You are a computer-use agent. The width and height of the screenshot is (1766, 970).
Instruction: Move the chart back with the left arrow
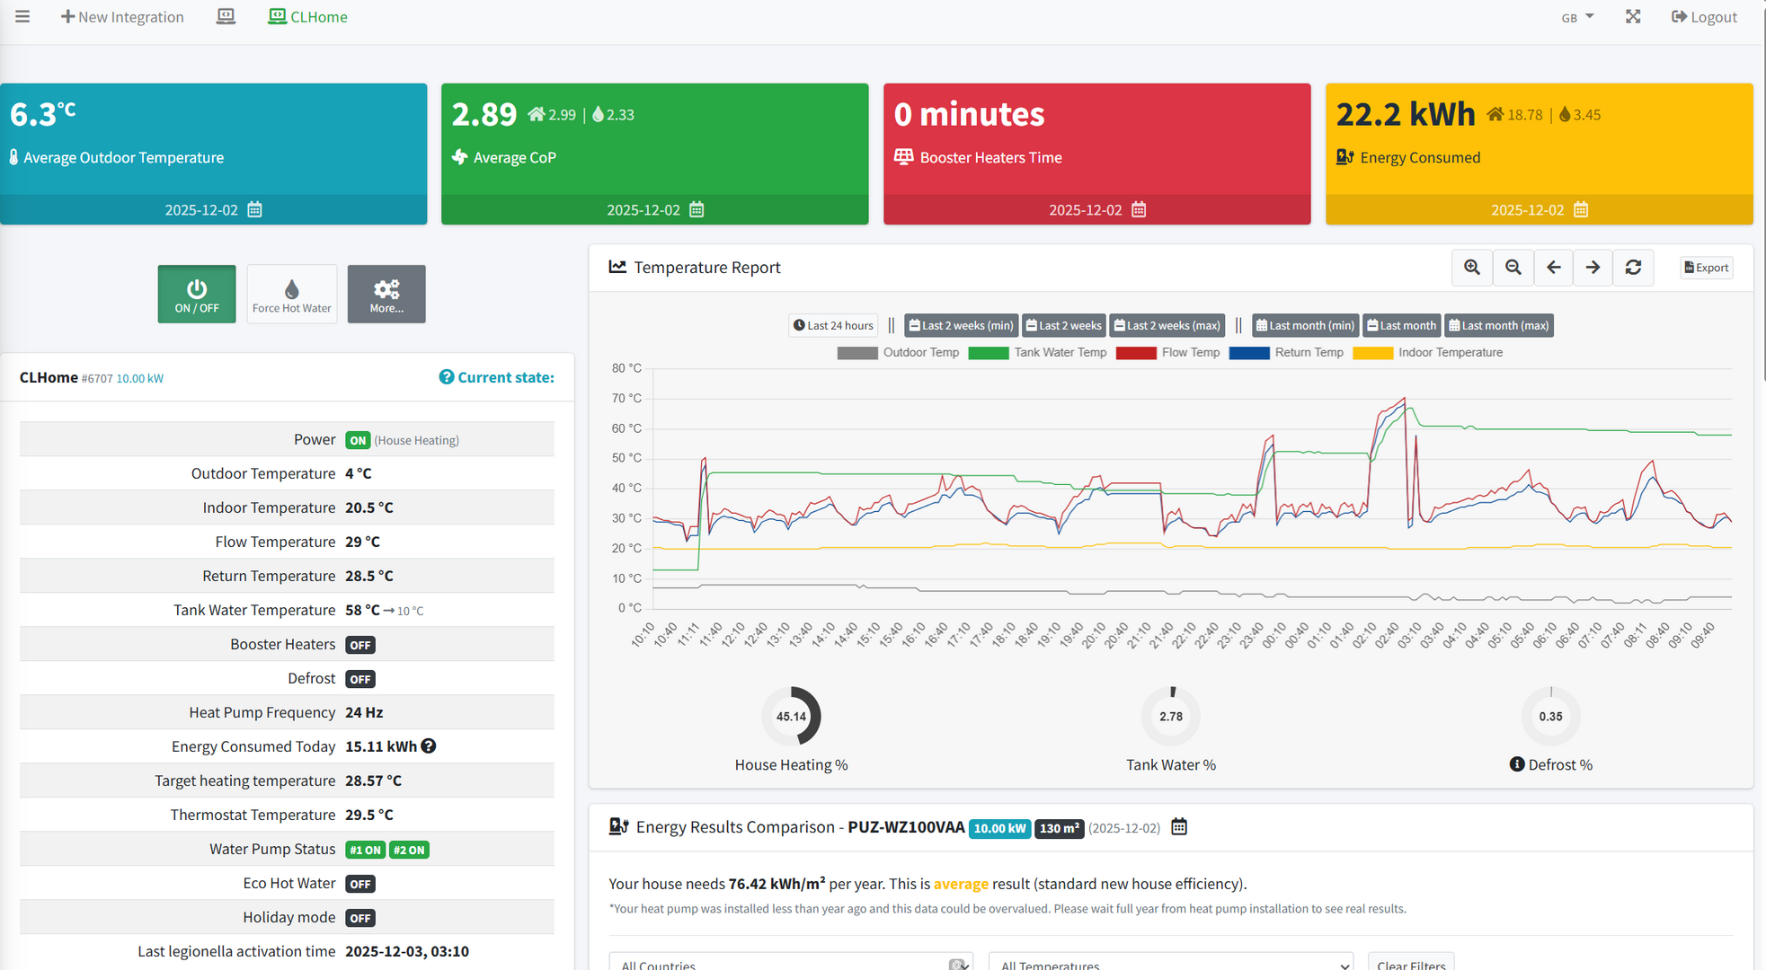click(1554, 268)
